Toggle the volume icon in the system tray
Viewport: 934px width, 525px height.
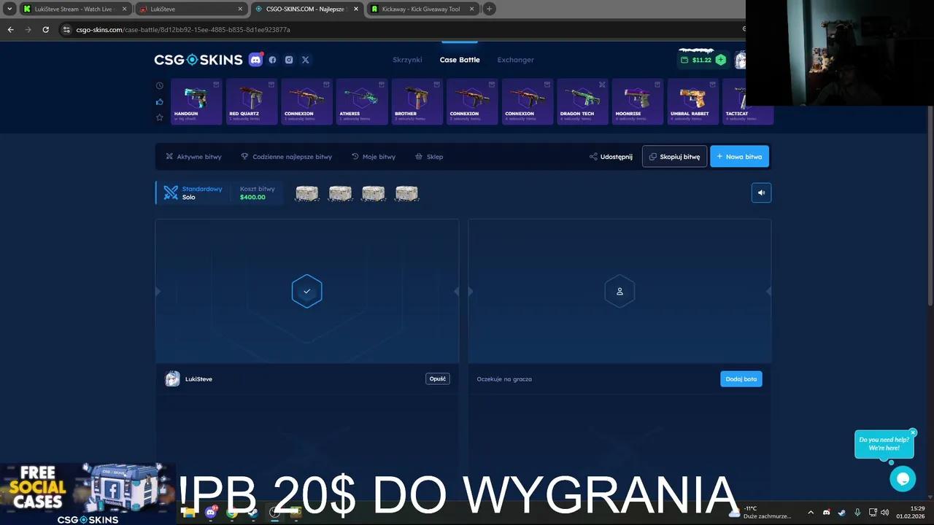point(884,513)
